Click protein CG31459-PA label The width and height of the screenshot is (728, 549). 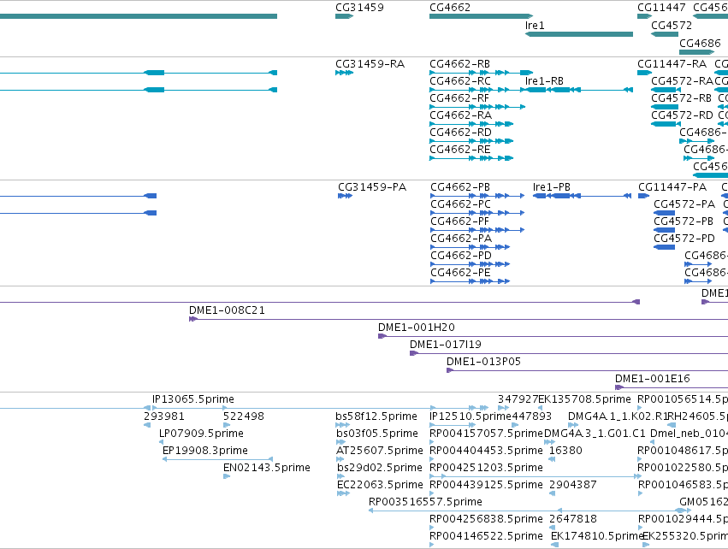[372, 187]
